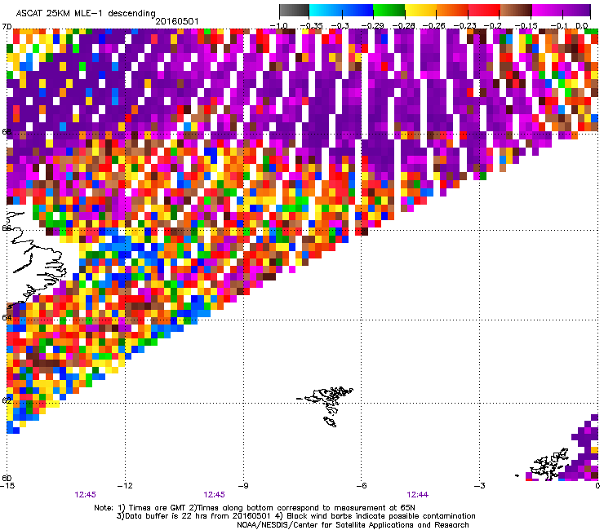The height and width of the screenshot is (530, 604).
Task: Click the title 'ASCAT 25KM MLE-1 descending'
Action: [x=86, y=13]
